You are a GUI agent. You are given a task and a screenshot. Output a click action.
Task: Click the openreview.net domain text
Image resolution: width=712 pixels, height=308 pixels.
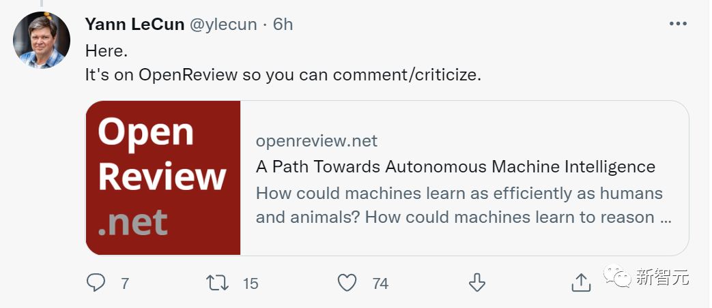(x=317, y=141)
